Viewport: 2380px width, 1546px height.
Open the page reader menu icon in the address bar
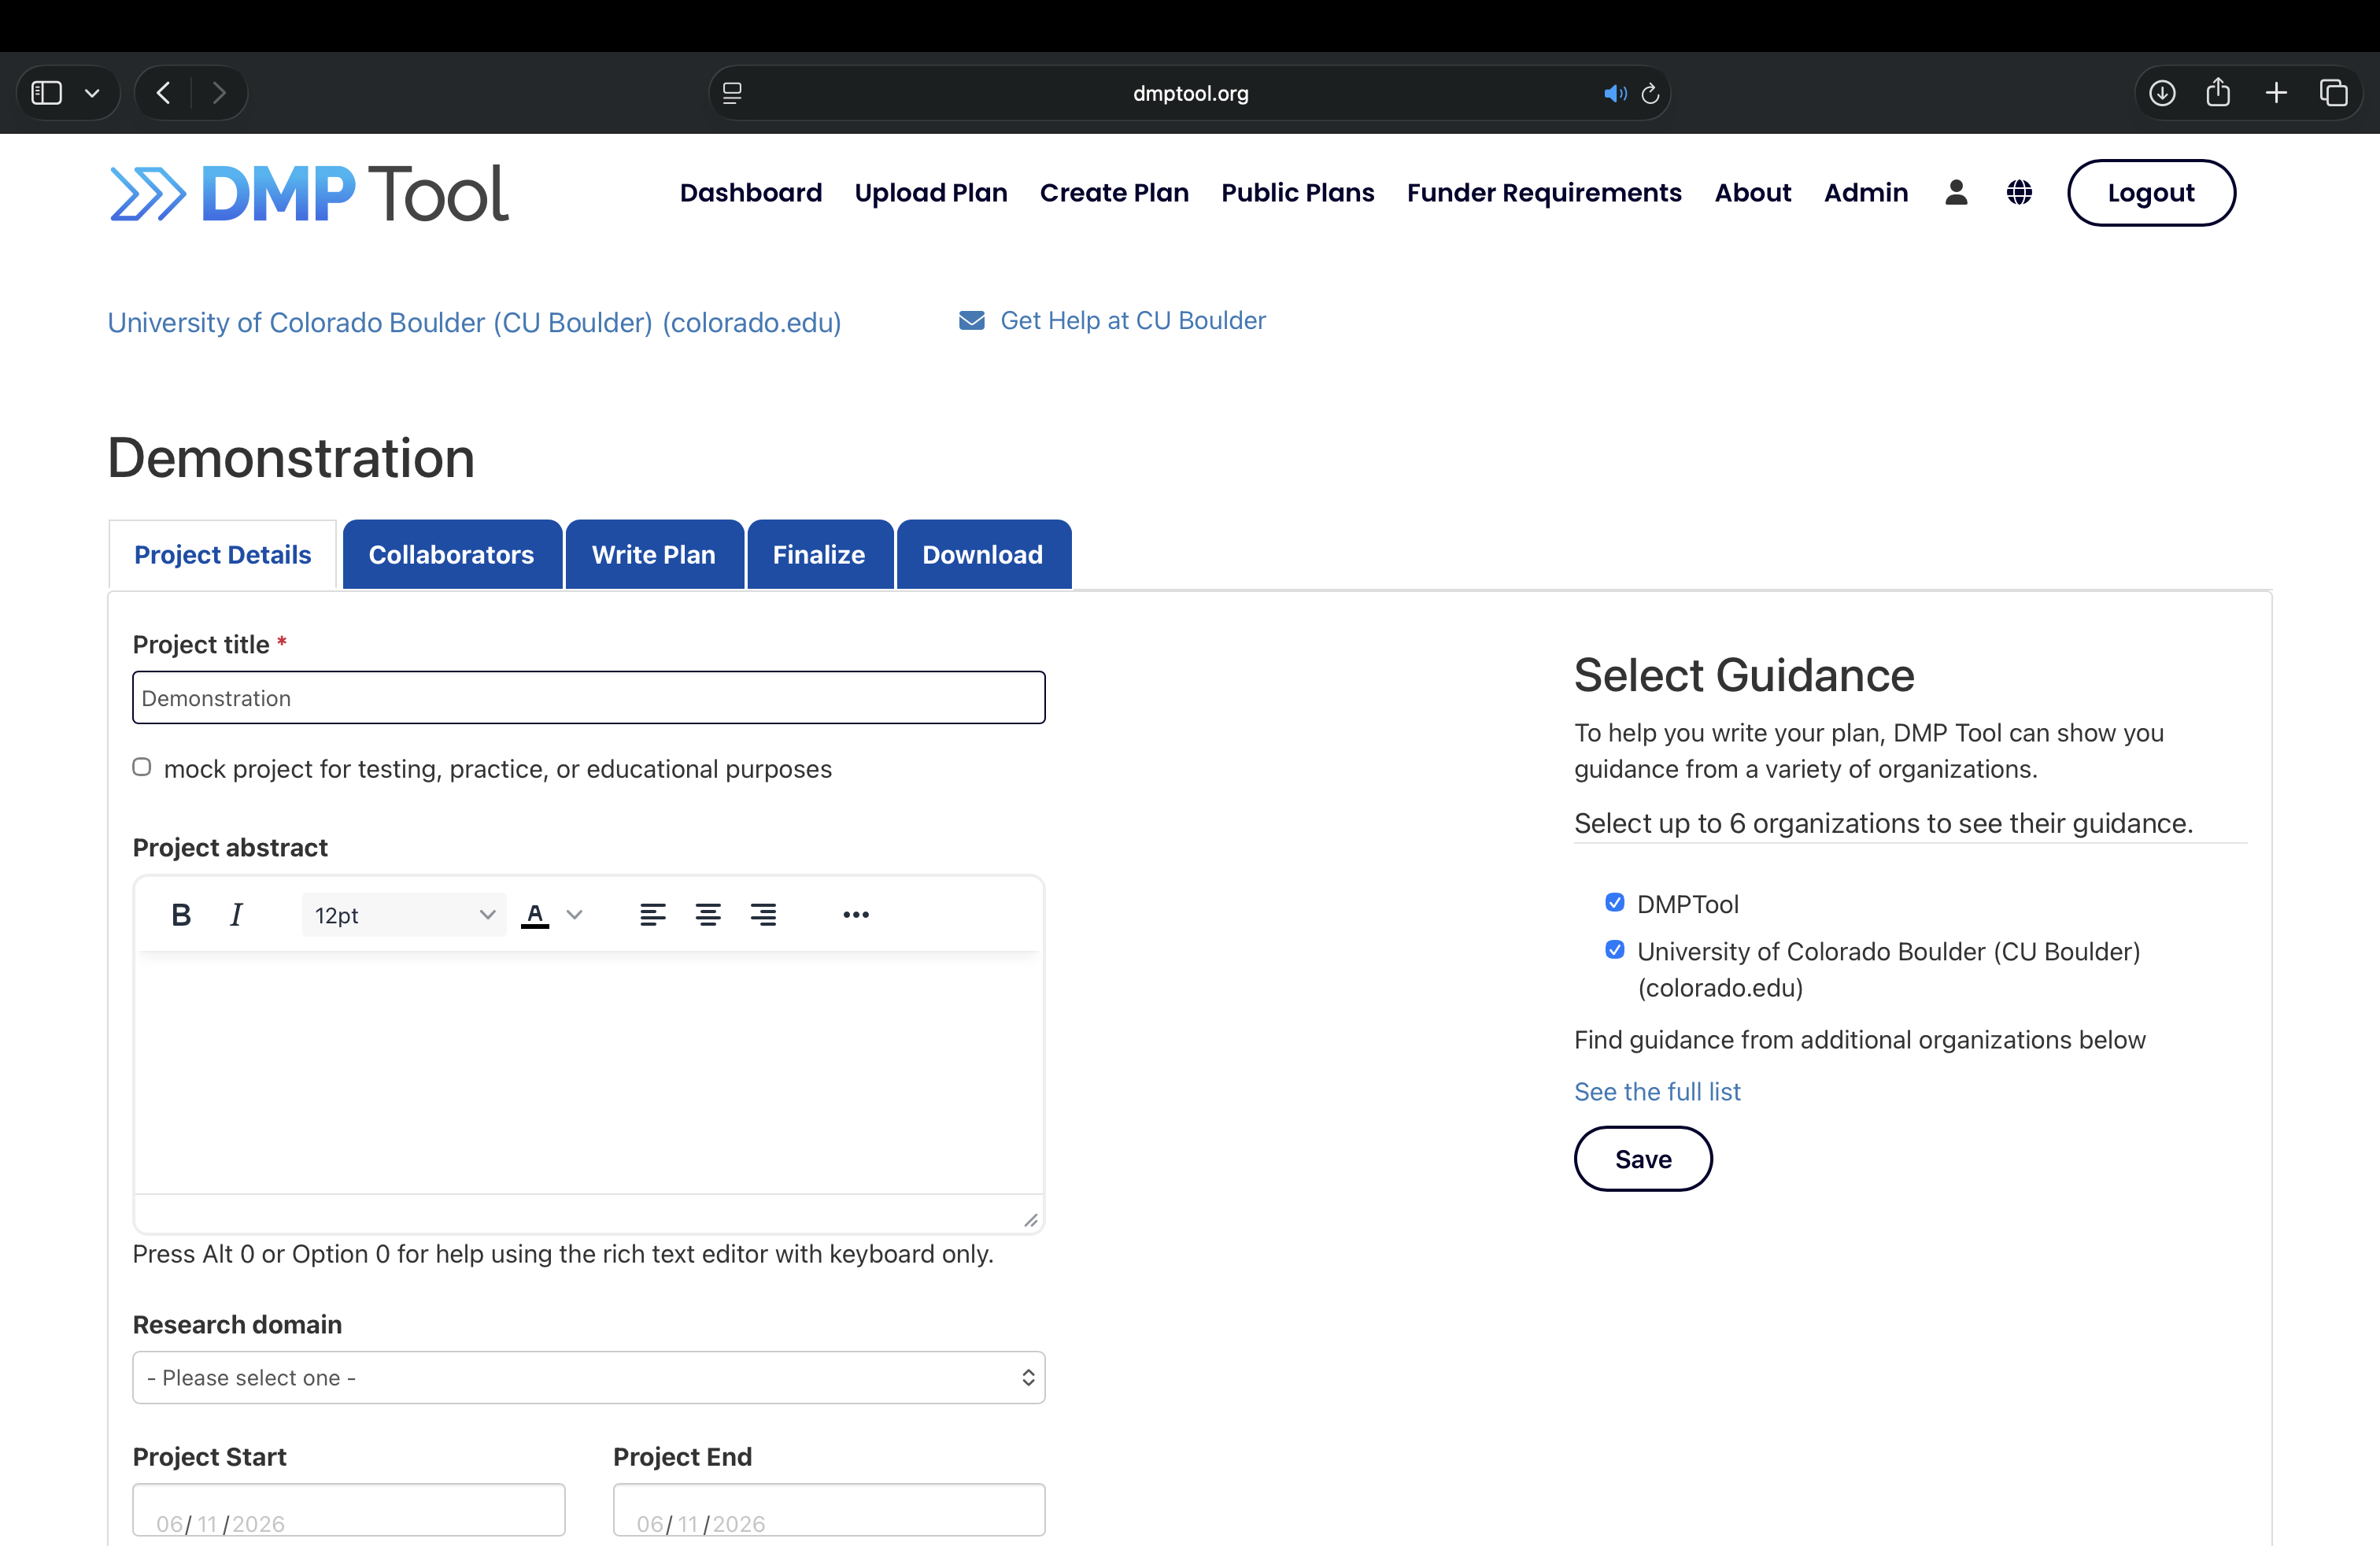tap(732, 93)
